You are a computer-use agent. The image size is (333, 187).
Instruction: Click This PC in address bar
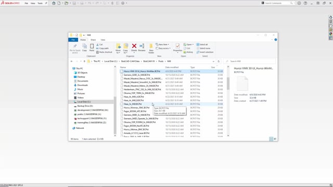pyautogui.click(x=97, y=61)
